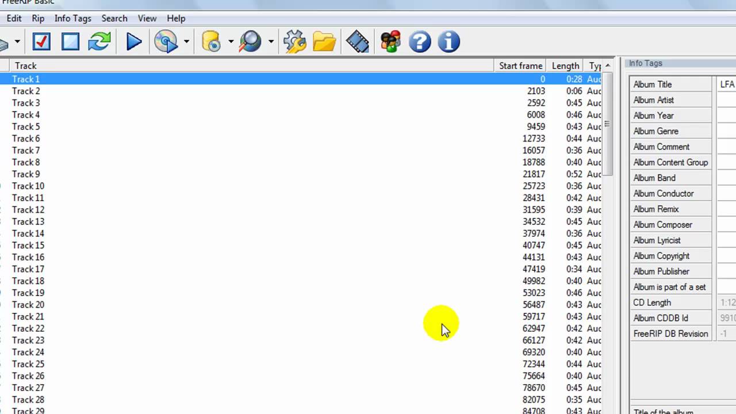
Task: Open the Help menu
Action: click(x=176, y=18)
